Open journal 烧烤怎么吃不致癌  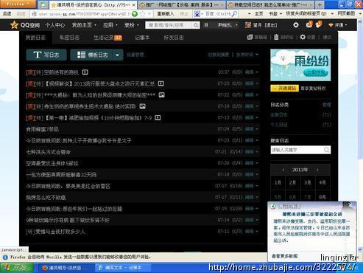[46, 198]
